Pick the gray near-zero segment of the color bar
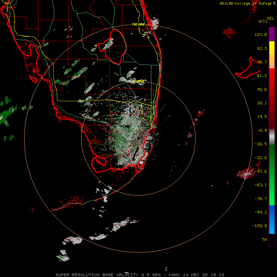 point(272,137)
